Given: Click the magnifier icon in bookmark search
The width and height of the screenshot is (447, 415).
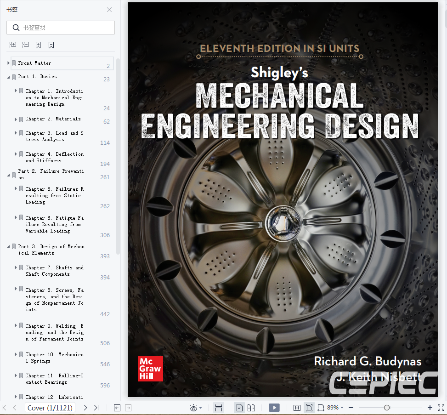Looking at the screenshot, I should click(x=16, y=28).
